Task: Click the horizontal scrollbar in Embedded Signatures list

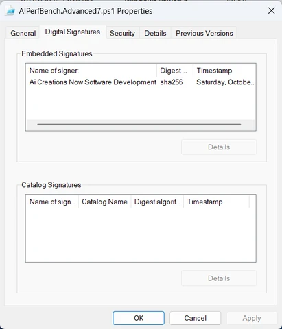Action: pos(139,125)
